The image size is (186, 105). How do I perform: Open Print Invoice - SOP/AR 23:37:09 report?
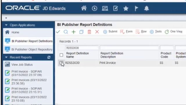pos(26,73)
